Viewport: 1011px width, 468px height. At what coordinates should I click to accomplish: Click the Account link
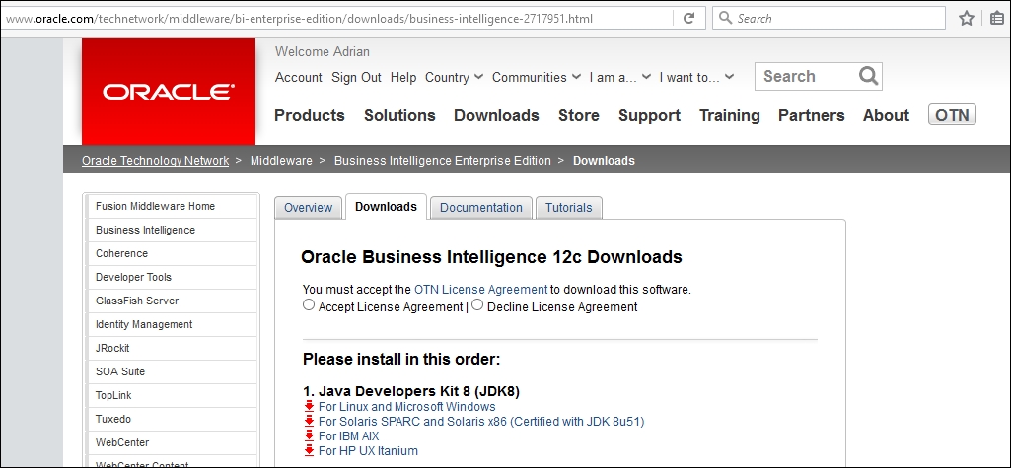point(299,77)
